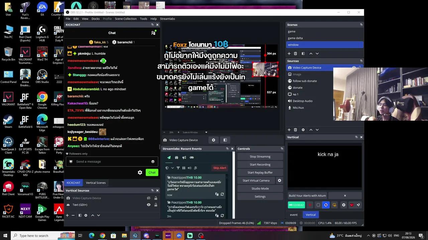Switch to KICKCHAT dock tab
Viewport: 428px width, 240px height.
tap(73, 183)
